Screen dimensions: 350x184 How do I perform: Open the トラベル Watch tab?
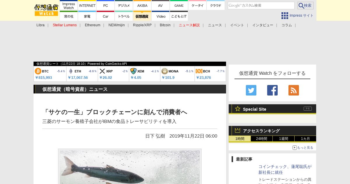pyautogui.click(x=124, y=16)
